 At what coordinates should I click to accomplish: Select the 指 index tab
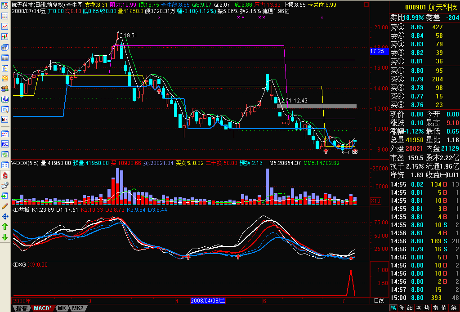(x=435, y=308)
